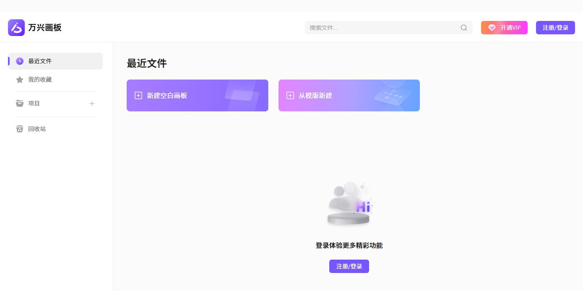Click the 万兴画板 logo icon
The height and width of the screenshot is (291, 583).
[16, 27]
